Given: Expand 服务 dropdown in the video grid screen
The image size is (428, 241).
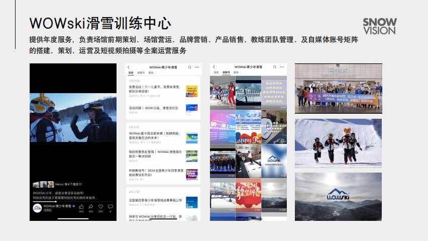Looking at the screenshot, I should 237,72.
